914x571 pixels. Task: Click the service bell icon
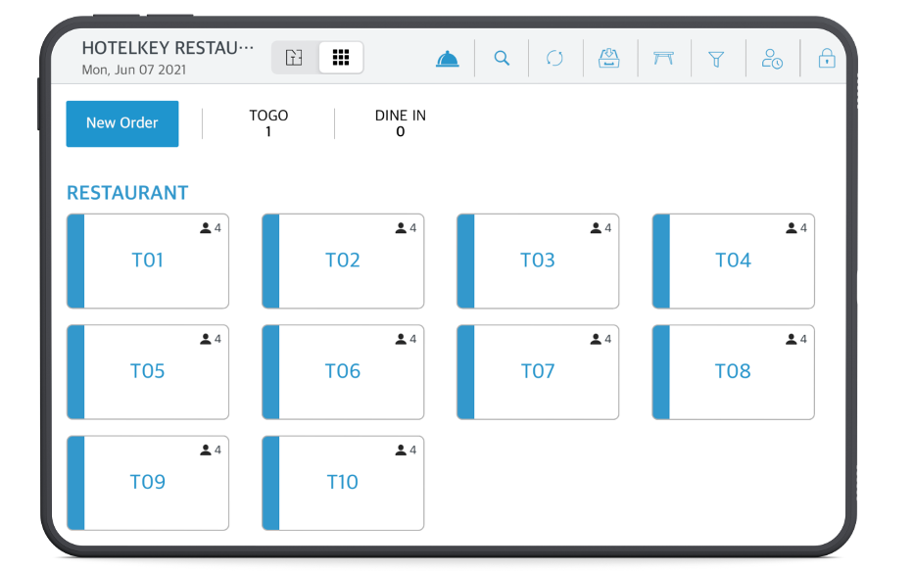(x=447, y=58)
